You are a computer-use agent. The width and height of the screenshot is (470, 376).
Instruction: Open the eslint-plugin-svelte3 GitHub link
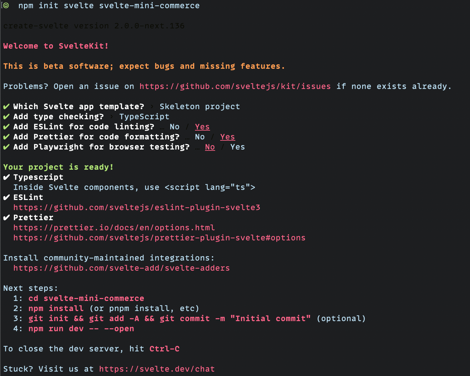(x=137, y=208)
